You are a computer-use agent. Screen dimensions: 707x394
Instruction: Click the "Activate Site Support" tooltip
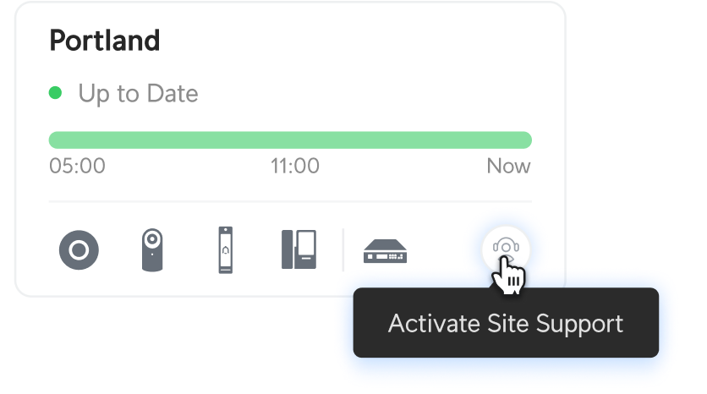(505, 323)
